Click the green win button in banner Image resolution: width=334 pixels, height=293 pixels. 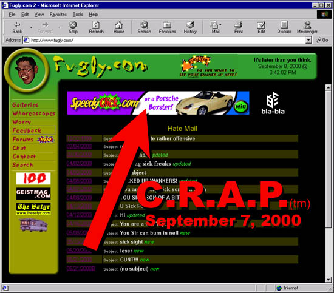(240, 106)
